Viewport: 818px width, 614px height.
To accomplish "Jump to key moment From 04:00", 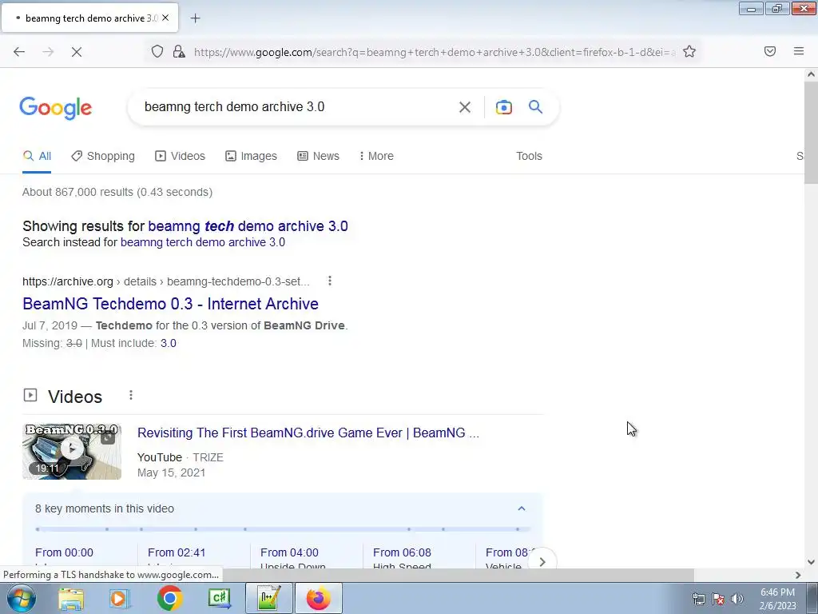I will pos(289,552).
